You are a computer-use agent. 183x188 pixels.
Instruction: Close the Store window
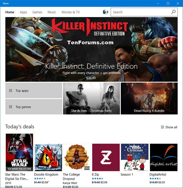(178, 3)
